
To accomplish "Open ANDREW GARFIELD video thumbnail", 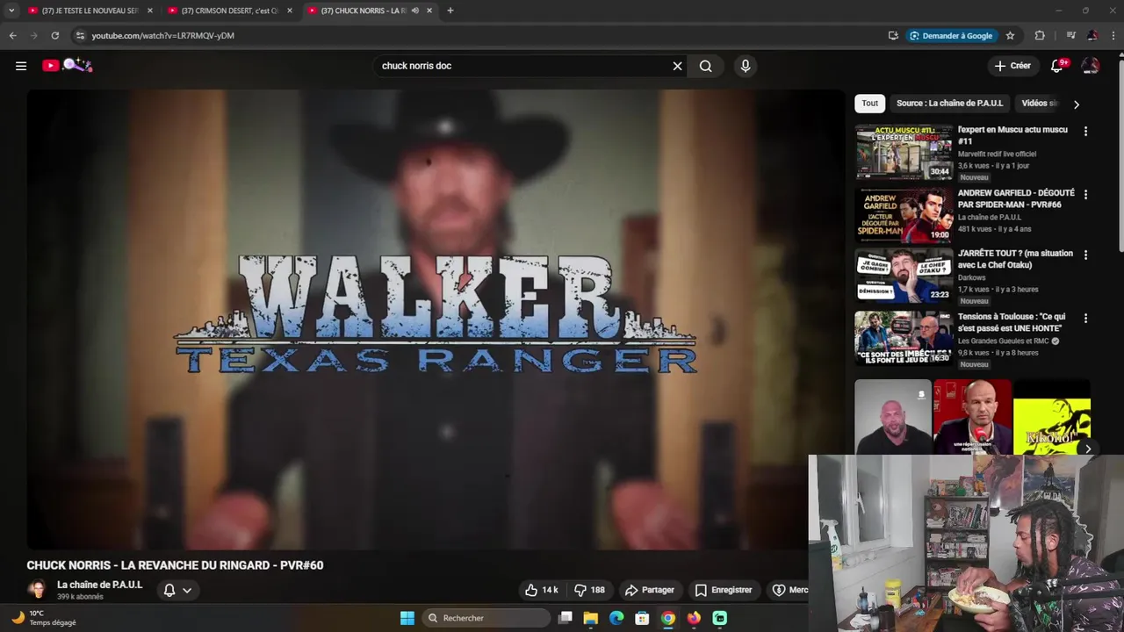I will click(904, 215).
